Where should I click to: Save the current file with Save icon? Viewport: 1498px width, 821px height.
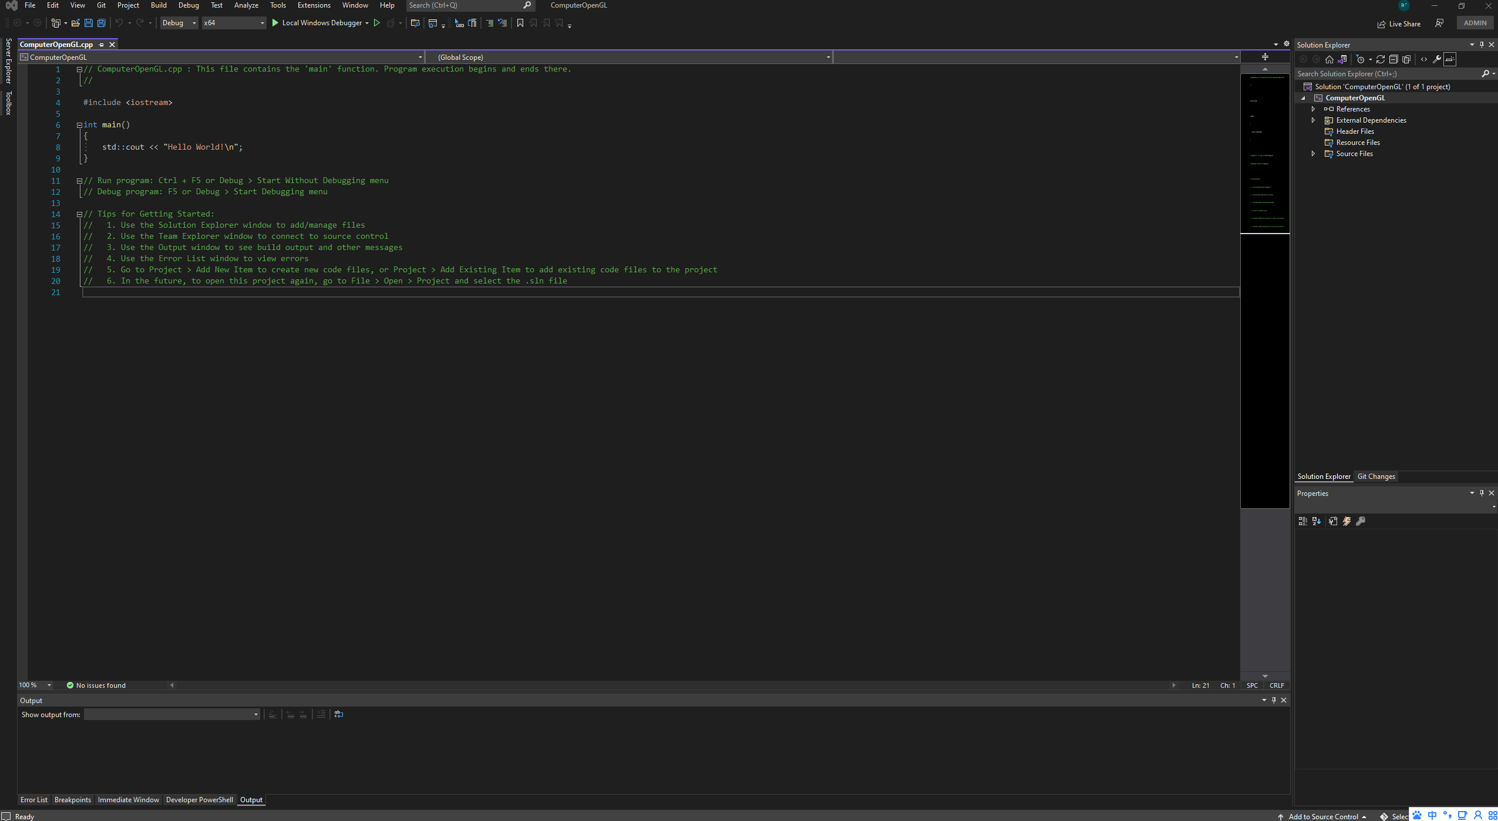[x=89, y=23]
